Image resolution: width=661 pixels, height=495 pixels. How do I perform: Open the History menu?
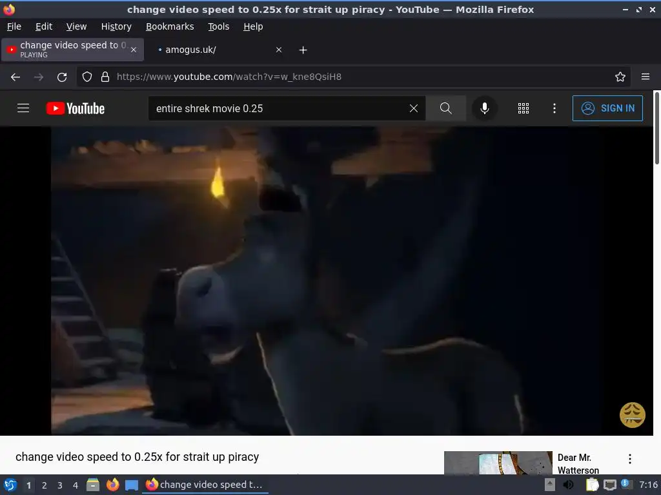[x=116, y=26]
